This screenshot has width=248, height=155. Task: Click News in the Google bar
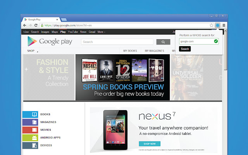tap(83, 32)
